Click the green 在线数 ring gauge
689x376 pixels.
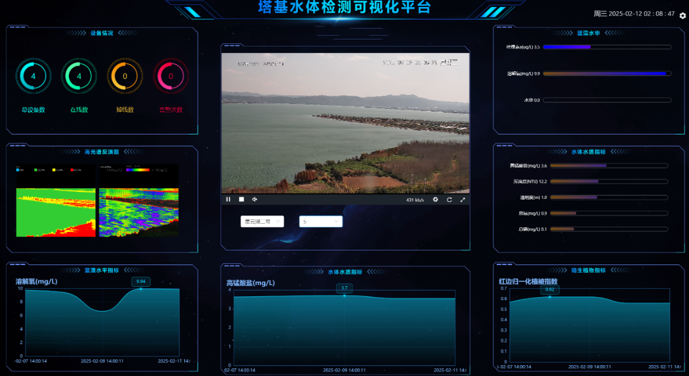point(79,76)
